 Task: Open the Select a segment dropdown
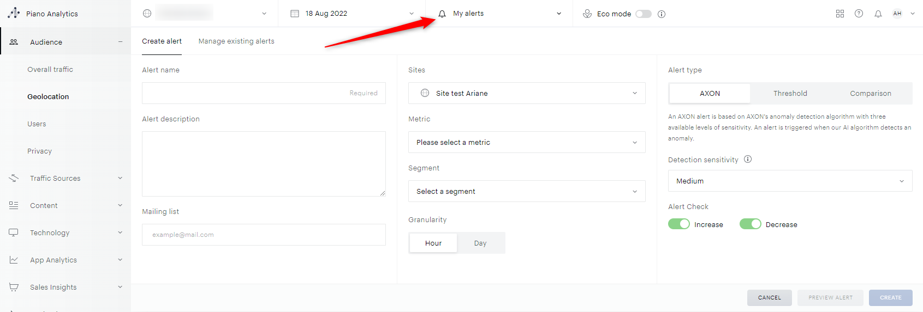[526, 191]
